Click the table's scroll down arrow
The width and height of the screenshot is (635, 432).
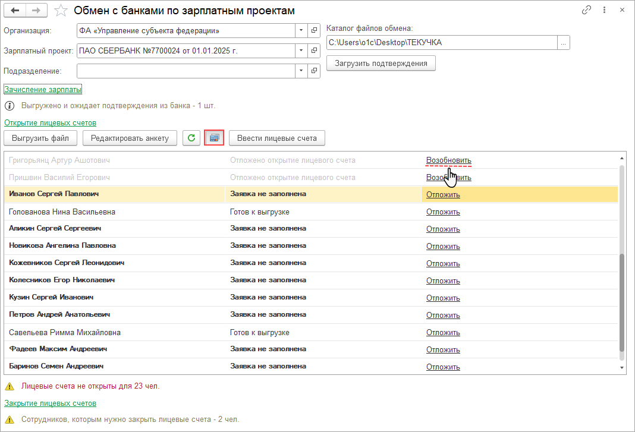[x=623, y=368]
